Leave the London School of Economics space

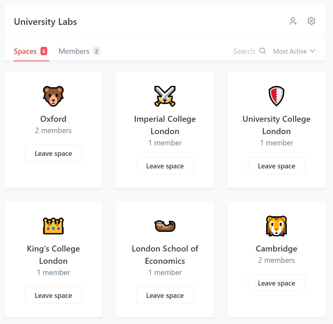[165, 295]
